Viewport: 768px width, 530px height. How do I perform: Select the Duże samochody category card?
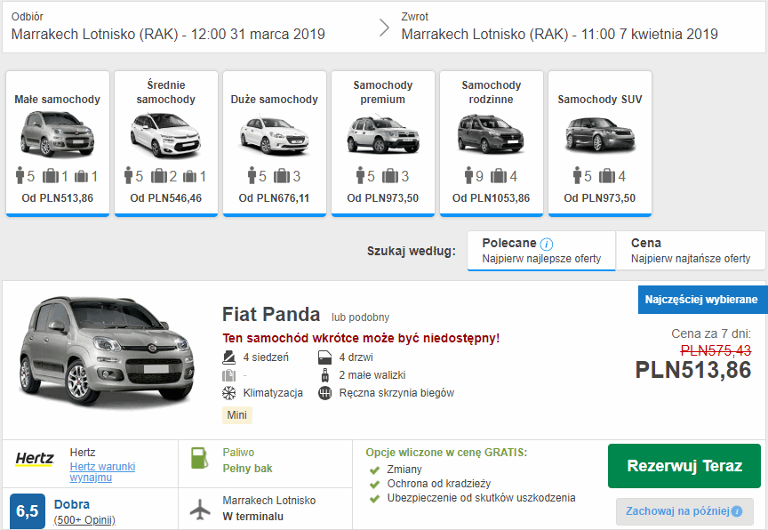tap(275, 143)
